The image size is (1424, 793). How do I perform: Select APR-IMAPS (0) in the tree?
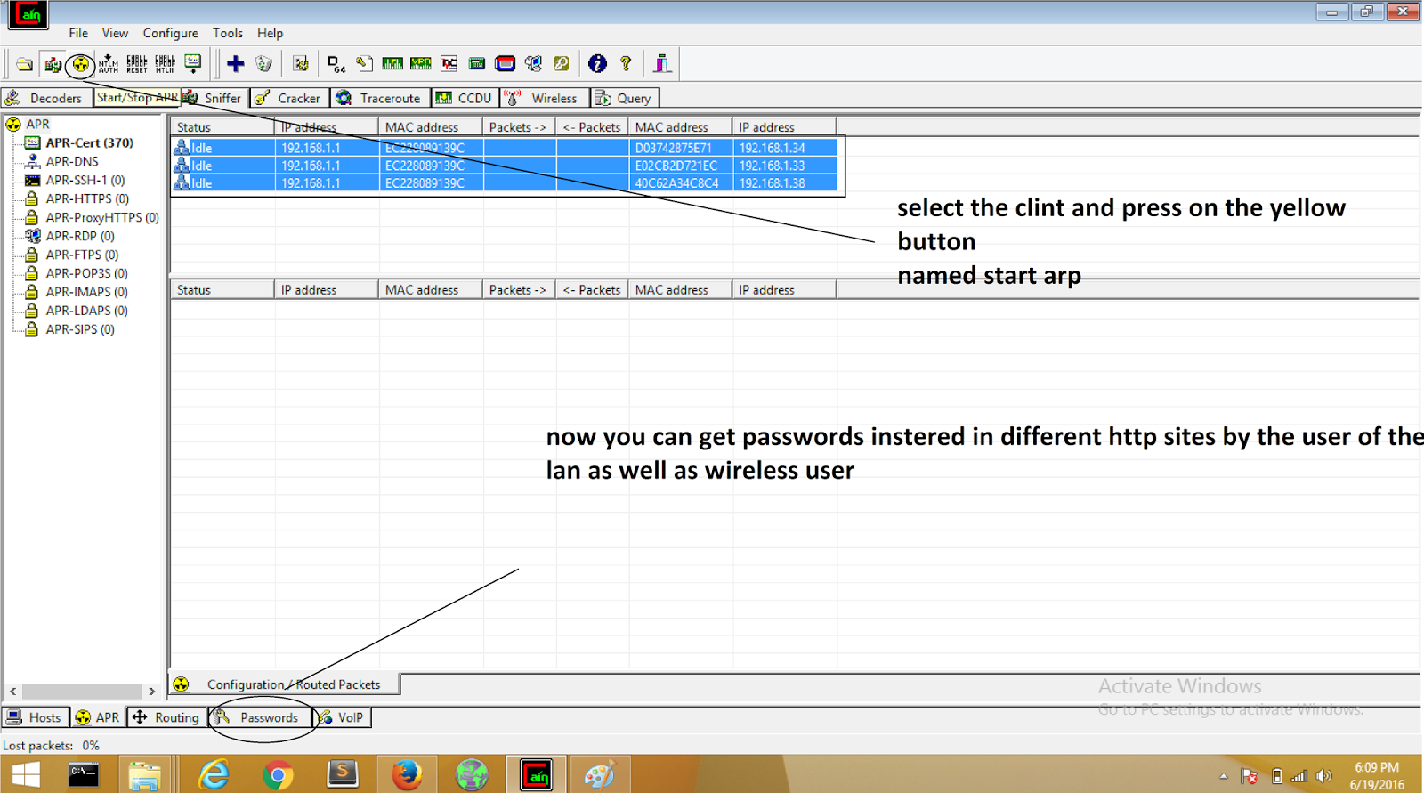[86, 292]
